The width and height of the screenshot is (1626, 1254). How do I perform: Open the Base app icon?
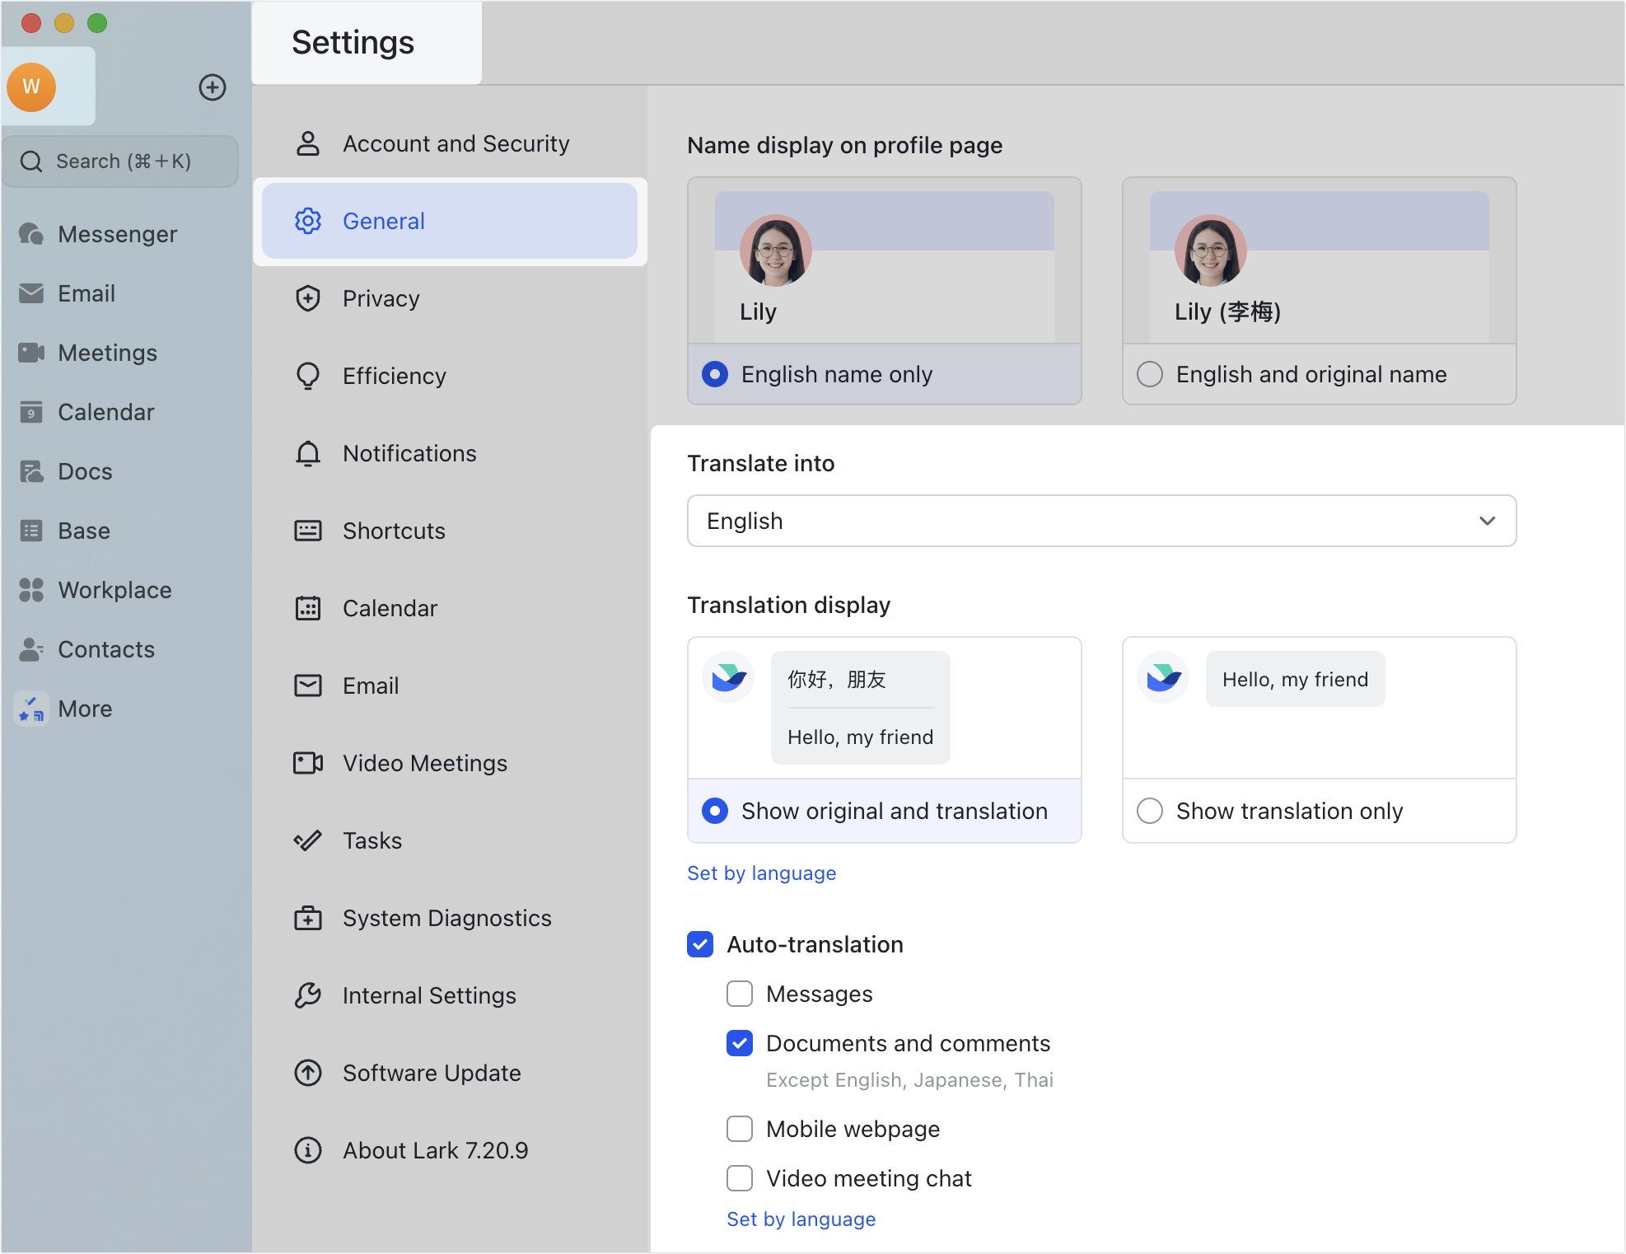click(82, 531)
